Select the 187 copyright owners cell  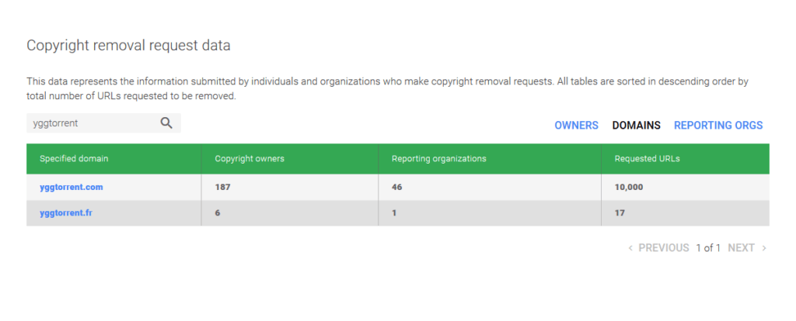[289, 187]
